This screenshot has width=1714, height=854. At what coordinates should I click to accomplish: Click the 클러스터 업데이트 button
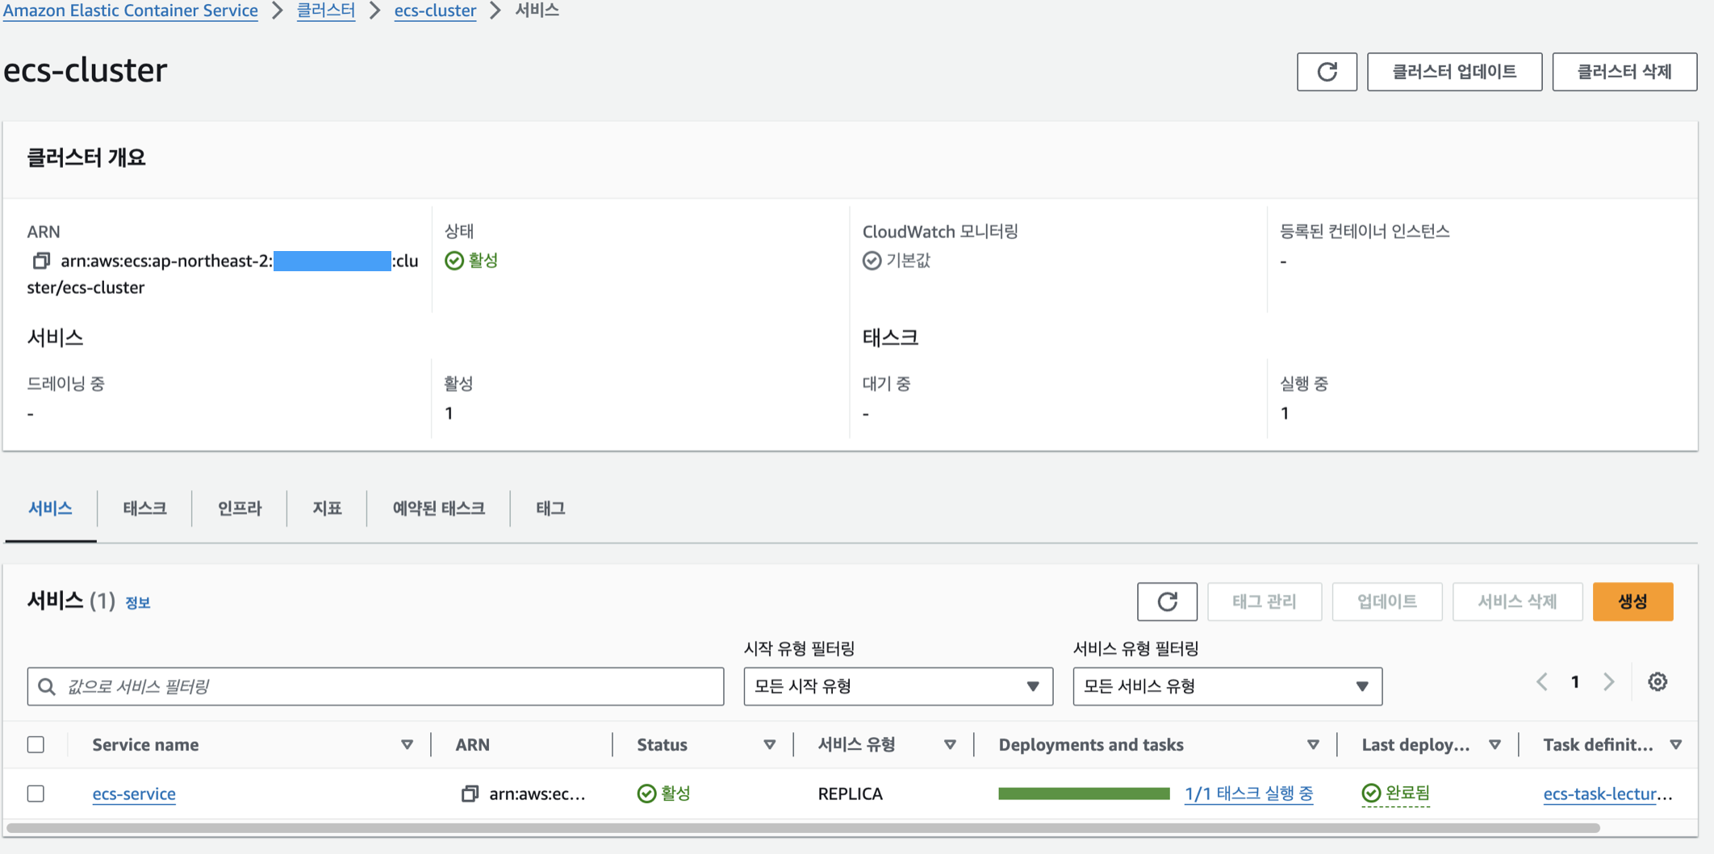click(1454, 72)
